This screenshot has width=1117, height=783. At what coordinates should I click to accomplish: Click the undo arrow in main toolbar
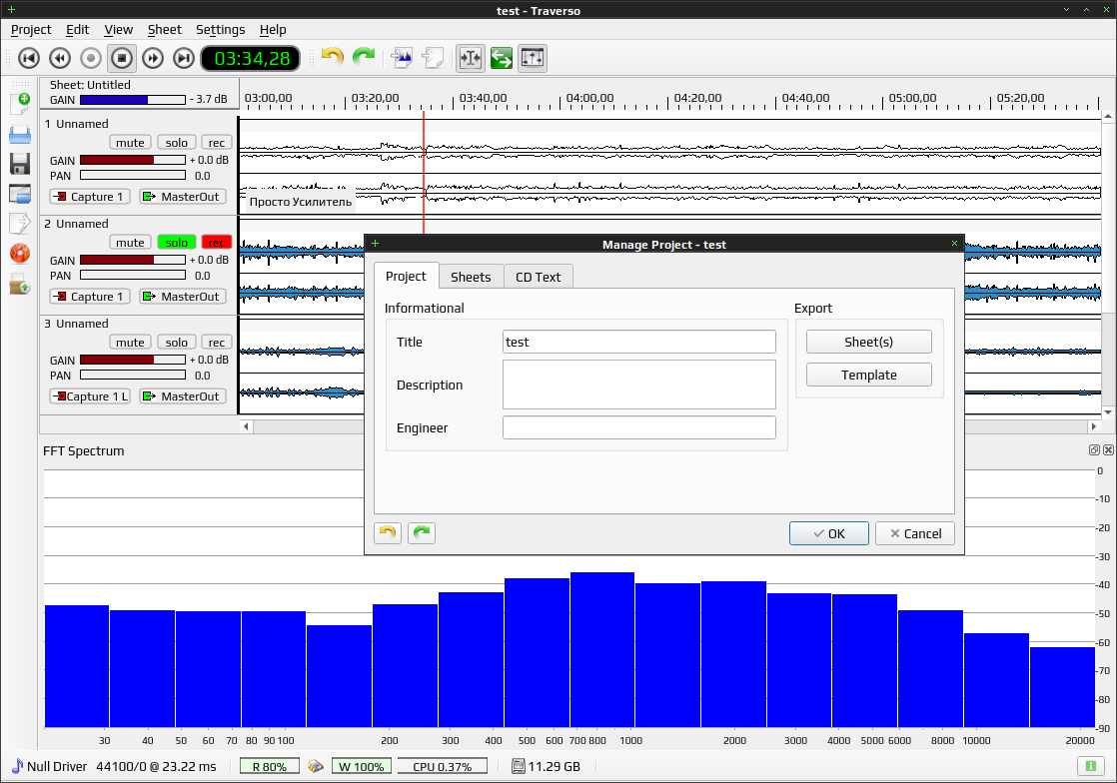332,57
